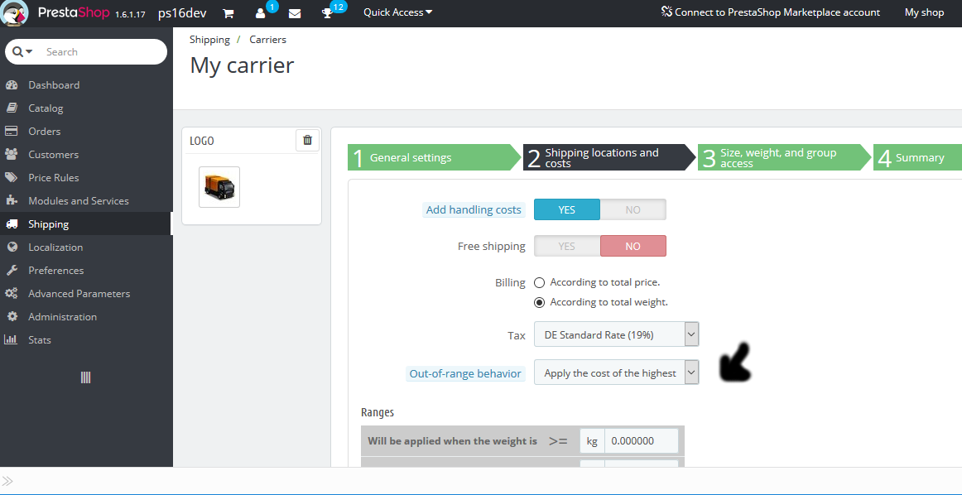
Task: Go to step 3 Size, weight, and group access
Action: point(784,157)
